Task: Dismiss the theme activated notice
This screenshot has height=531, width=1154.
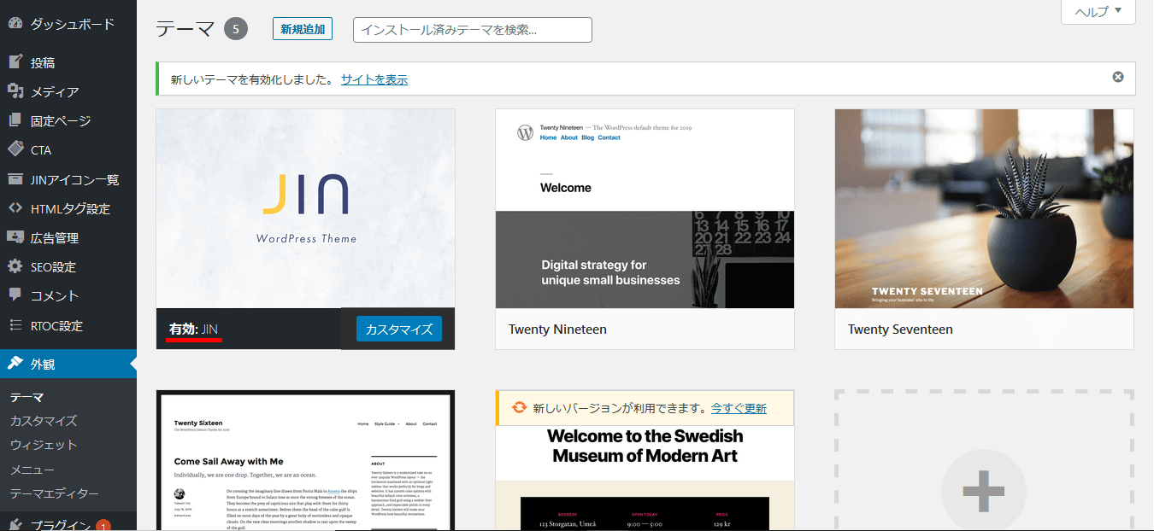Action: point(1118,77)
